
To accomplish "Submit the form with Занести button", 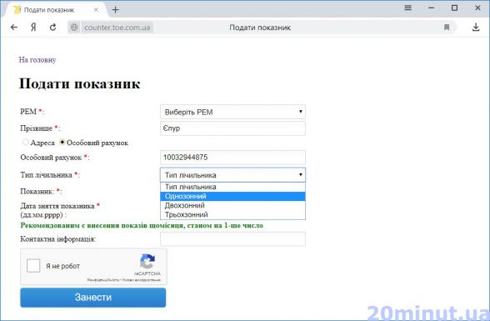I will [x=93, y=298].
